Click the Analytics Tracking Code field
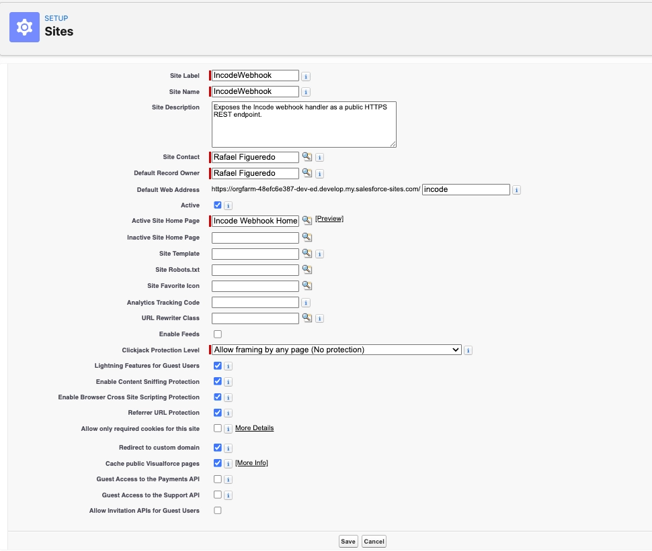Viewport: 652px width, 551px height. pyautogui.click(x=255, y=302)
